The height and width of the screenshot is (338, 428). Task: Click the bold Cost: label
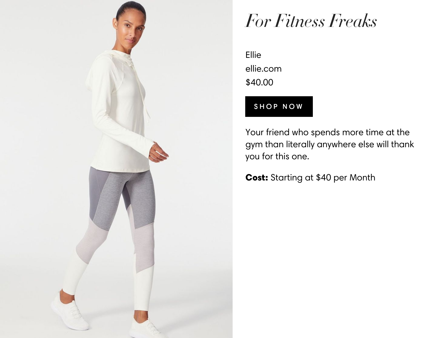pos(257,178)
